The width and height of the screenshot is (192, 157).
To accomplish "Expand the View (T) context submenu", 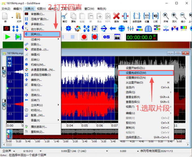I will pyautogui.click(x=146, y=107).
